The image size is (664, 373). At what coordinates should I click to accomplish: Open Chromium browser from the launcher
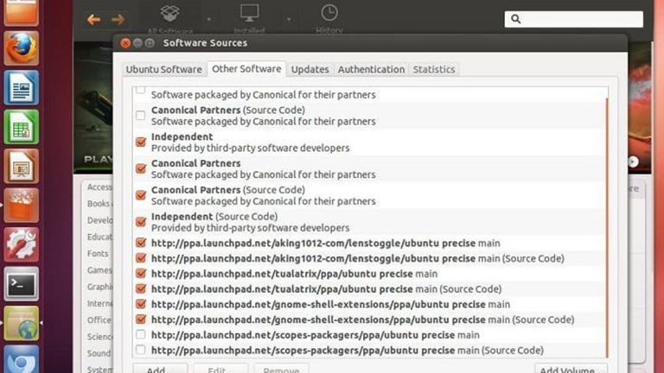coord(21,359)
